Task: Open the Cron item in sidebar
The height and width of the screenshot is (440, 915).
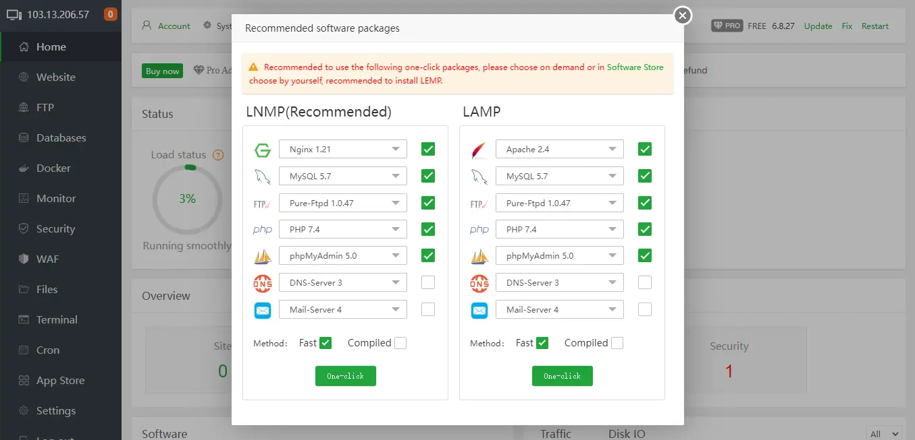Action: pos(61,350)
